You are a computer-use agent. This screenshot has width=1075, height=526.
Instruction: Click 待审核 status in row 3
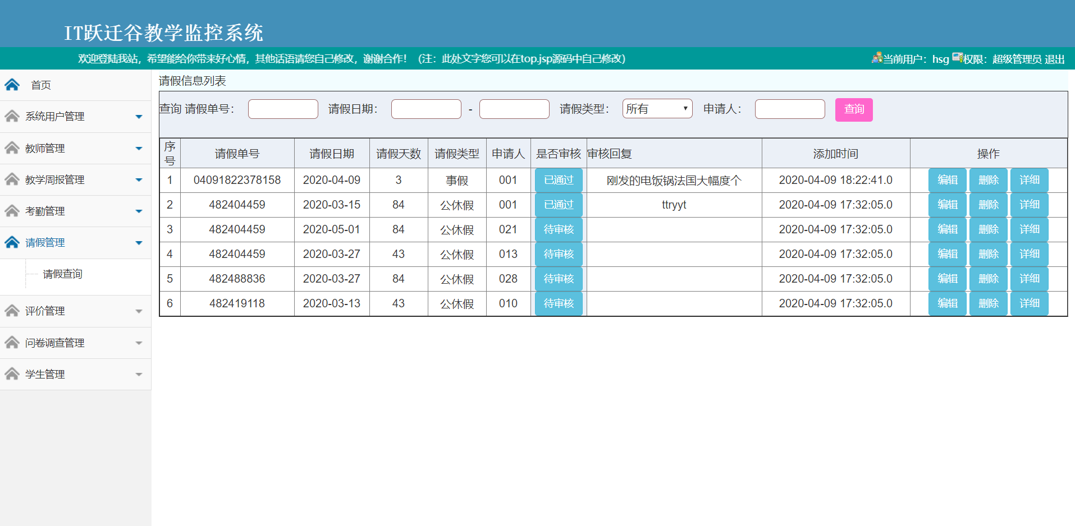pos(559,229)
